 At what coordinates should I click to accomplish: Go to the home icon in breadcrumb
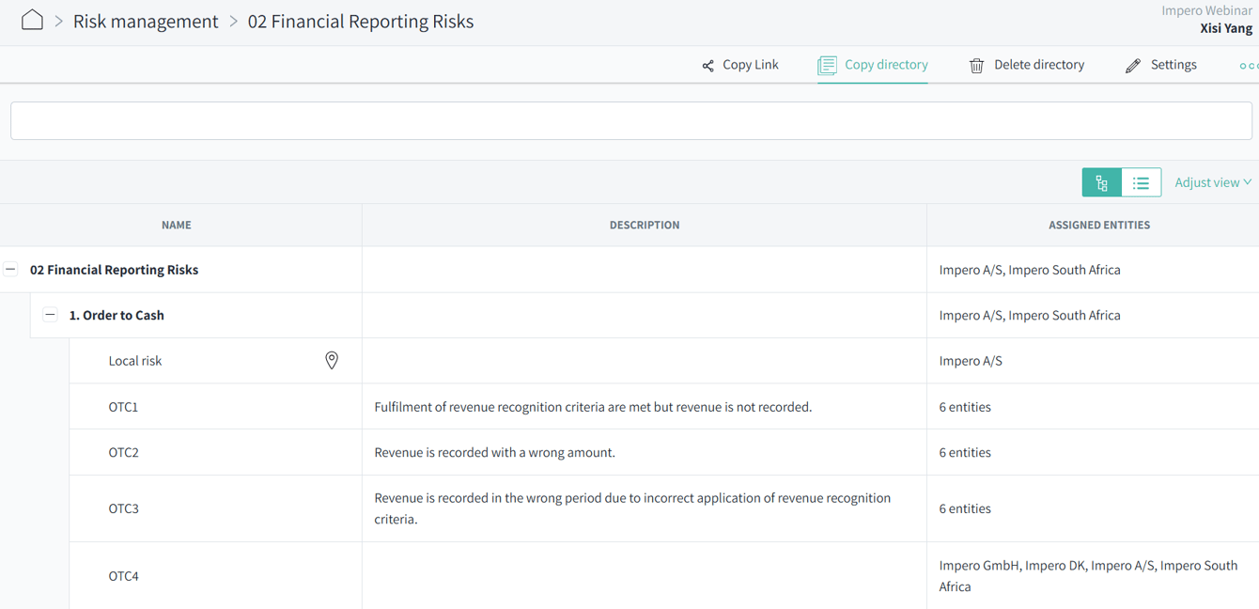(x=32, y=20)
